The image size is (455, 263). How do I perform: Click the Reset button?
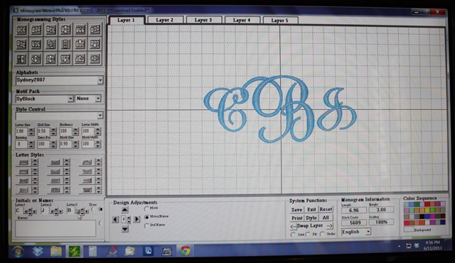coord(326,209)
